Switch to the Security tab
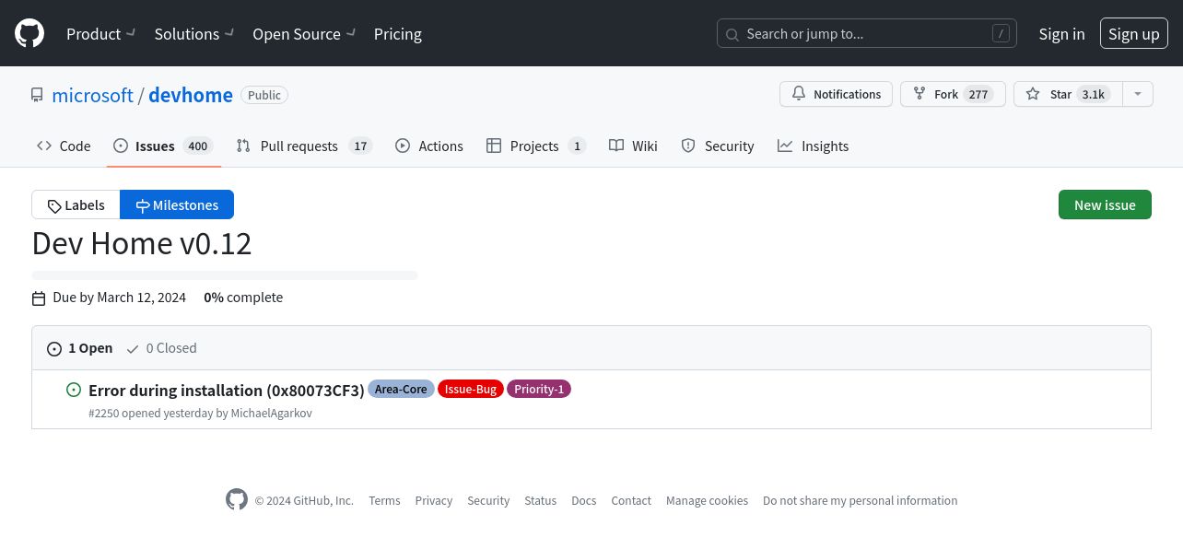1183x549 pixels. pyautogui.click(x=718, y=146)
